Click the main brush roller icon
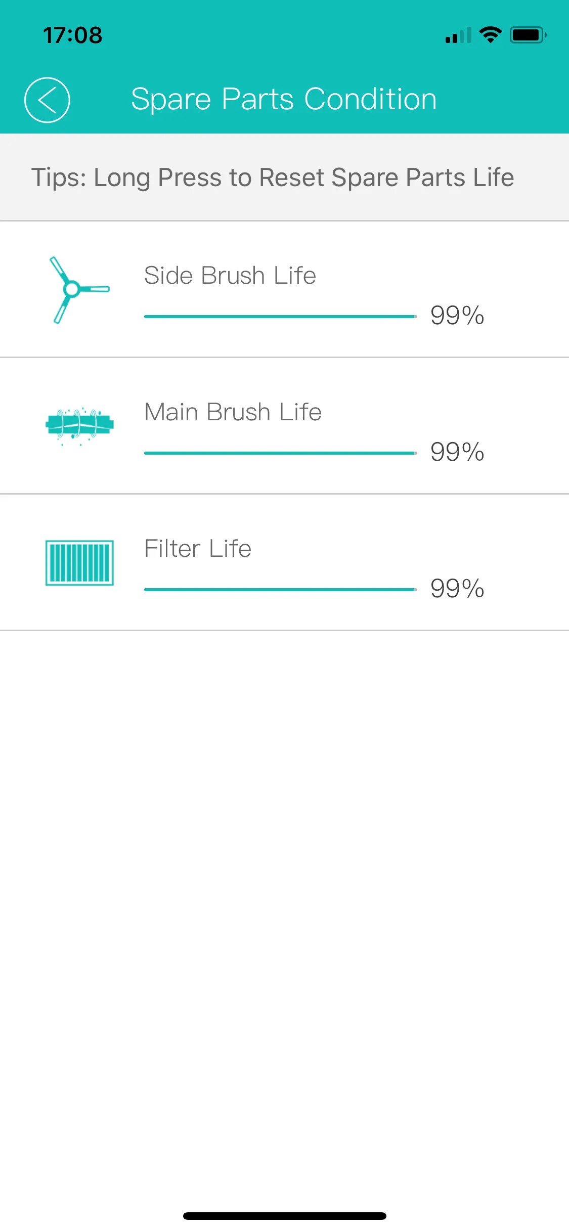 (x=79, y=425)
